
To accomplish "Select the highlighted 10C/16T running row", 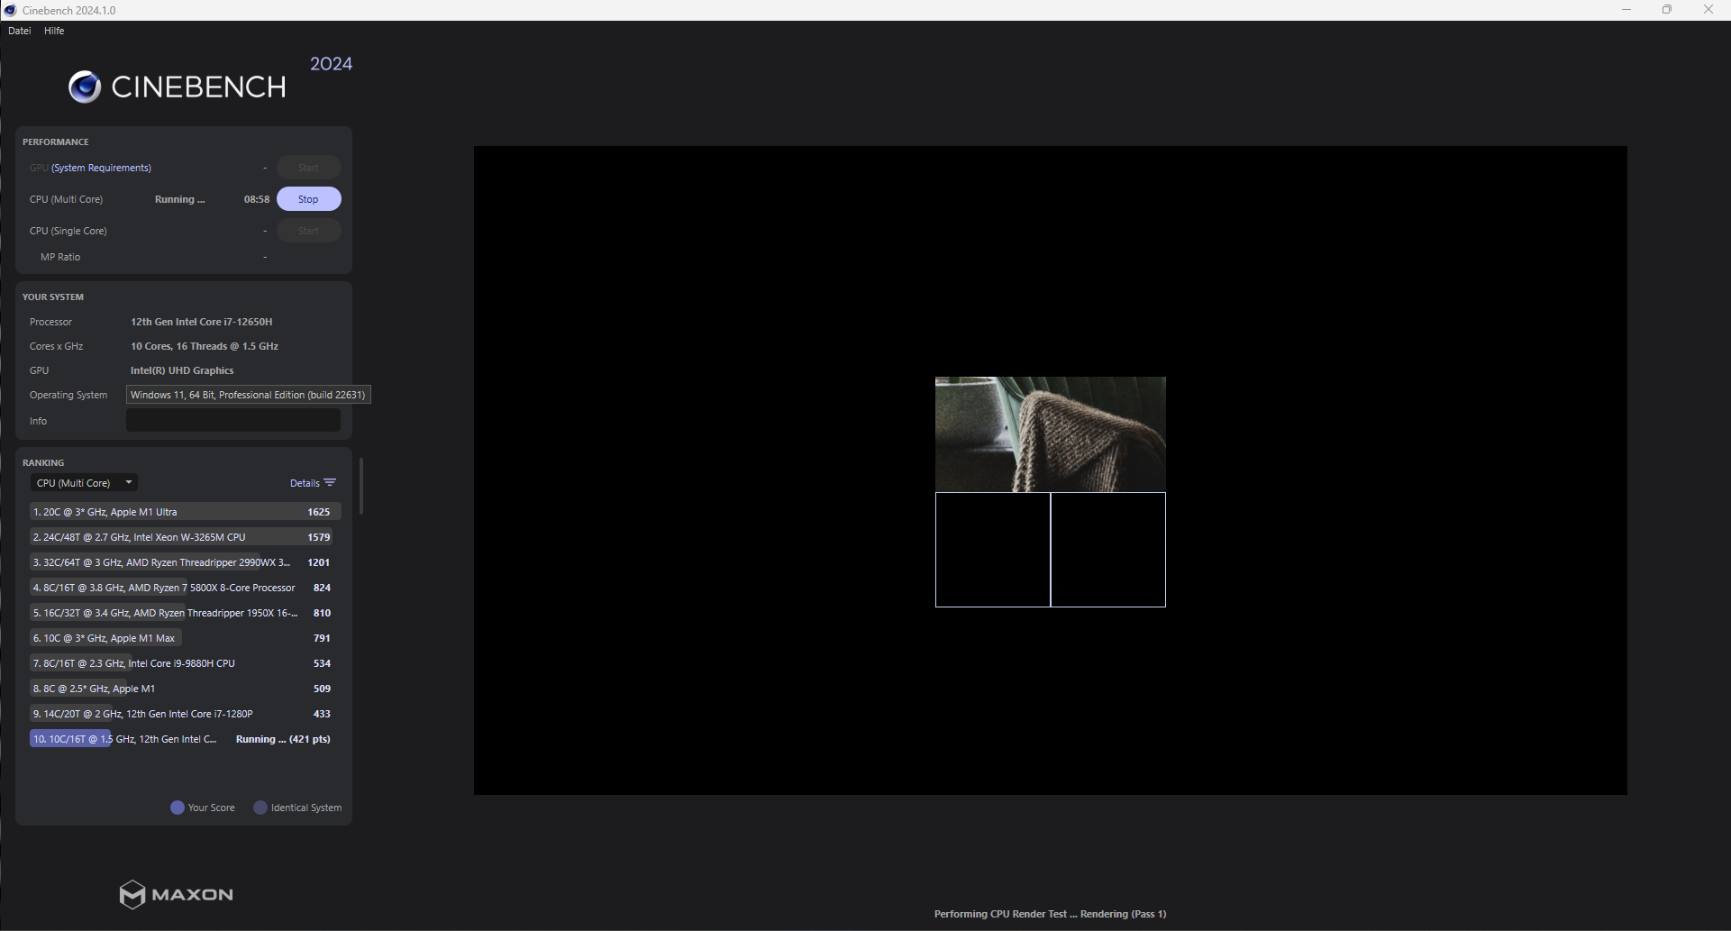I will point(185,739).
